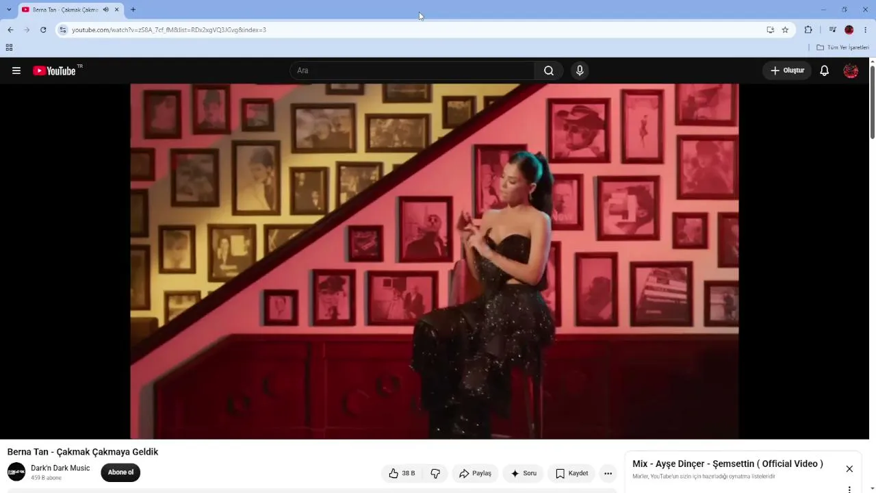Viewport: 876px width, 493px height.
Task: Open the Chrome profile avatar
Action: 849,29
